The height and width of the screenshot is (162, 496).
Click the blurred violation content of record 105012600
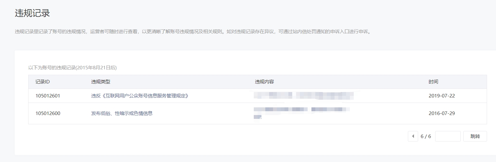[302, 113]
